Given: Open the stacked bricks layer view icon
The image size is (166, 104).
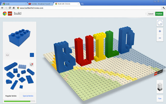Looking at the screenshot, I should (160, 86).
